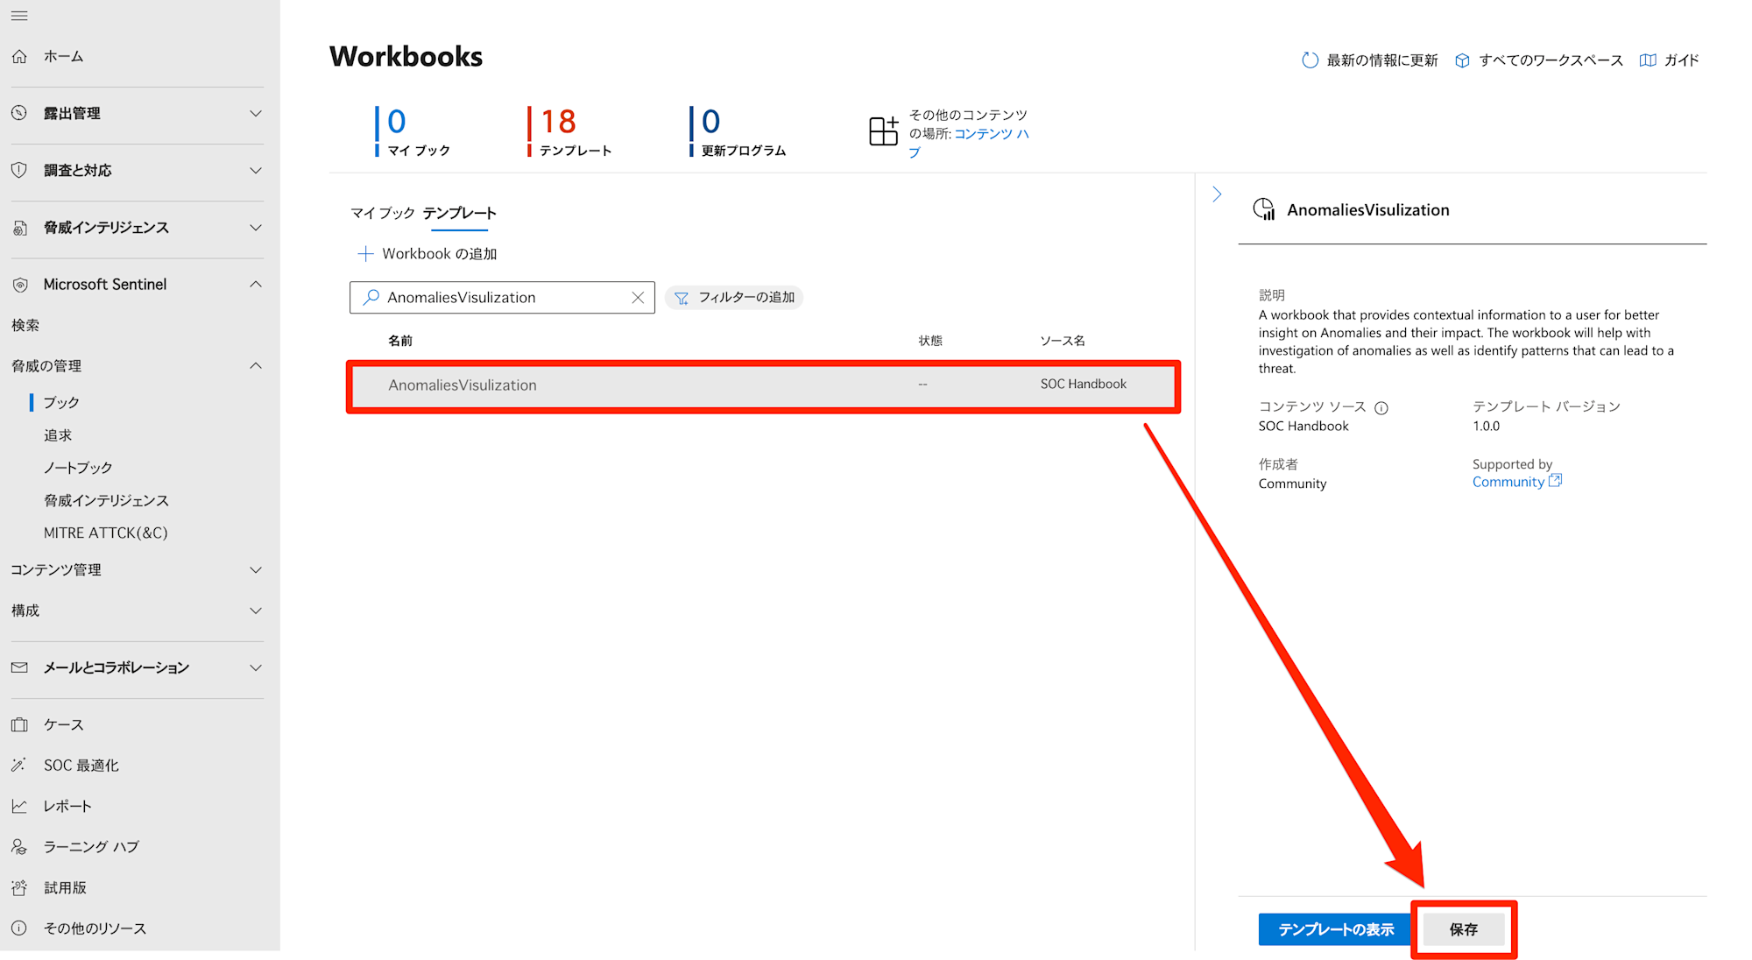This screenshot has height=960, width=1752.
Task: Click the ケース briefcase icon
Action: pyautogui.click(x=19, y=724)
